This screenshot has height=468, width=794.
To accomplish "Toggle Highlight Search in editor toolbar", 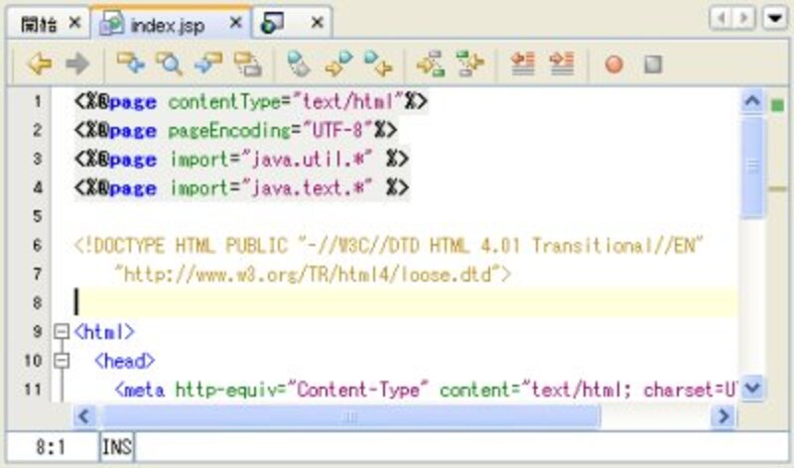I will pyautogui.click(x=247, y=64).
